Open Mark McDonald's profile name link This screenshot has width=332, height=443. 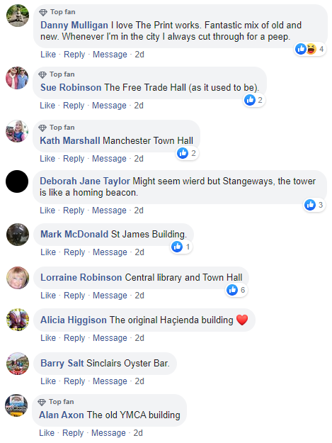(74, 234)
